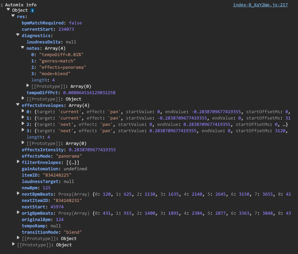Select nextItemID value "834248231"
Screen dimensions: 298x254
pyautogui.click(x=68, y=201)
